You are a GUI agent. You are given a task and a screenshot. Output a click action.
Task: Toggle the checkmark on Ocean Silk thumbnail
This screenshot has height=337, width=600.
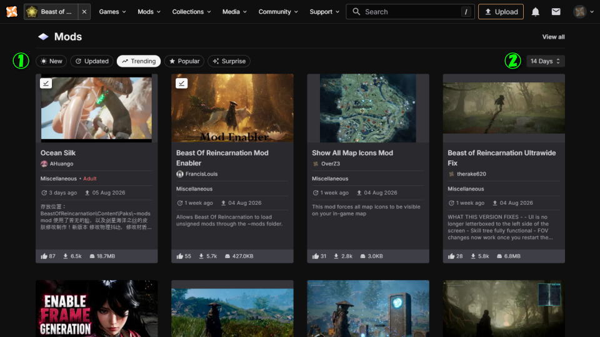click(x=46, y=83)
